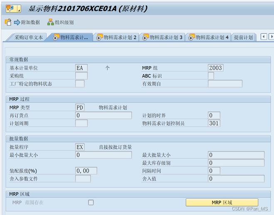Click the 再订货点 field
Image resolution: width=274 pixels, height=215 pixels.
point(104,115)
